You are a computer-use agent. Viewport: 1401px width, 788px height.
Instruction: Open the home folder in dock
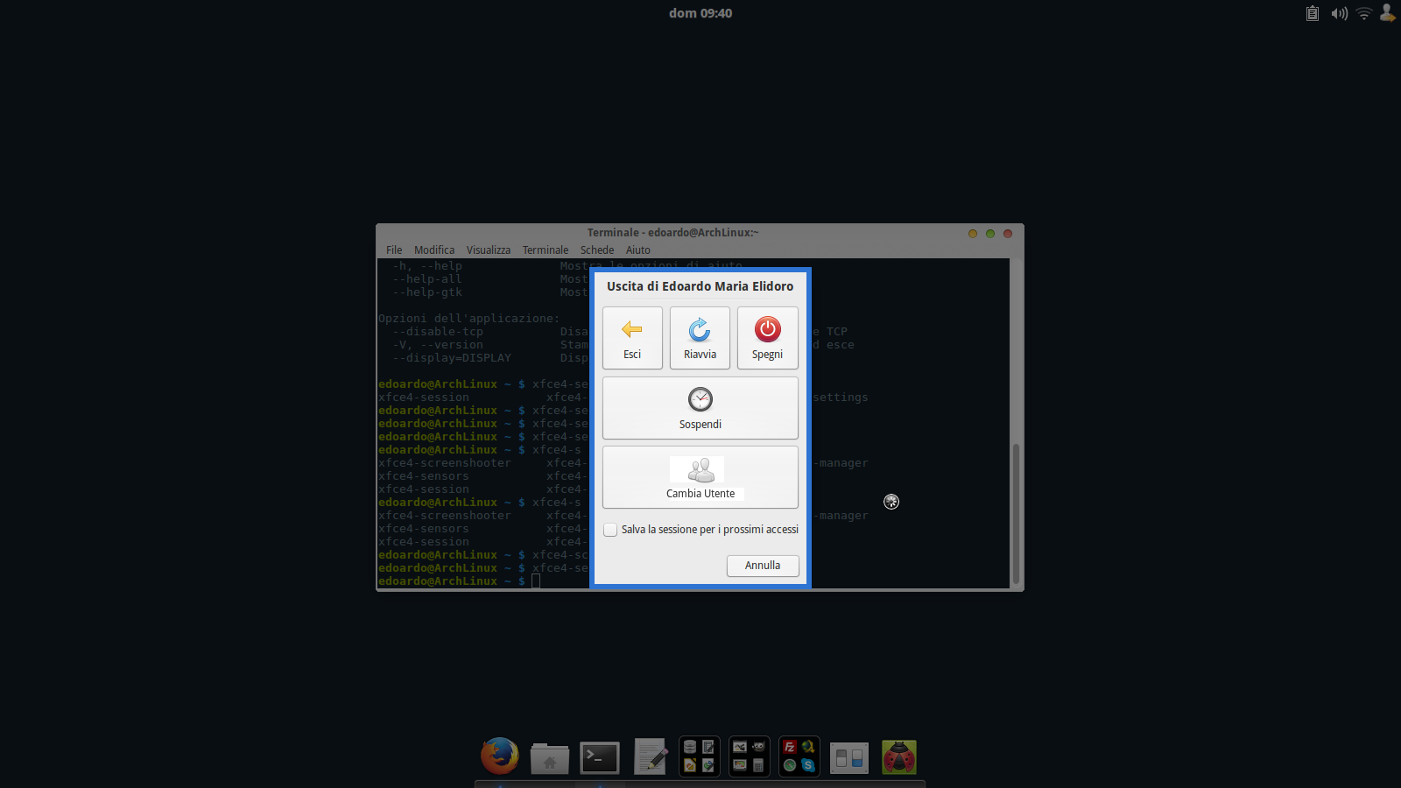click(549, 758)
